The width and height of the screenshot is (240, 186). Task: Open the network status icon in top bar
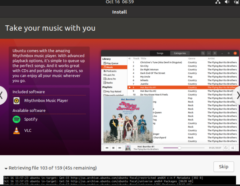(x=218, y=2)
